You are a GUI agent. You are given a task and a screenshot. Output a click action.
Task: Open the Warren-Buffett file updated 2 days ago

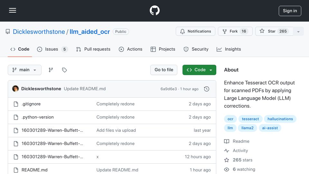coord(52,144)
